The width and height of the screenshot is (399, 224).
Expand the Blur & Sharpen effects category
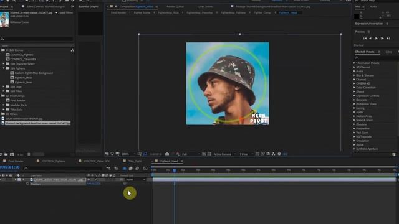pos(355,75)
